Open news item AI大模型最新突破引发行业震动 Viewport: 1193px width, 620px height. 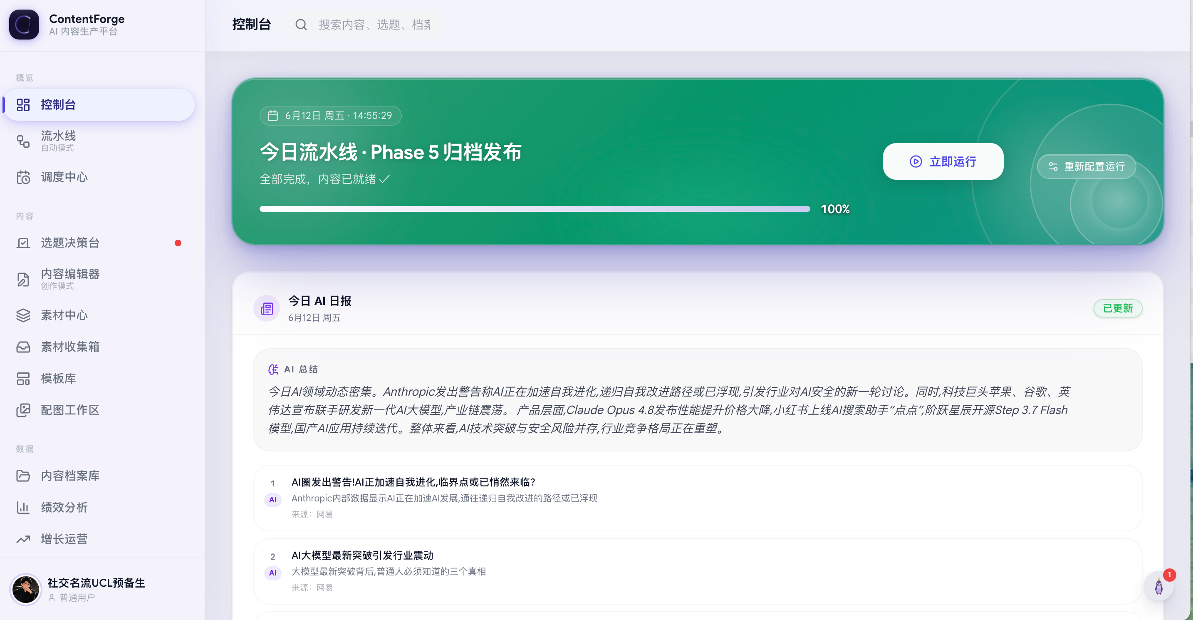[x=698, y=571]
